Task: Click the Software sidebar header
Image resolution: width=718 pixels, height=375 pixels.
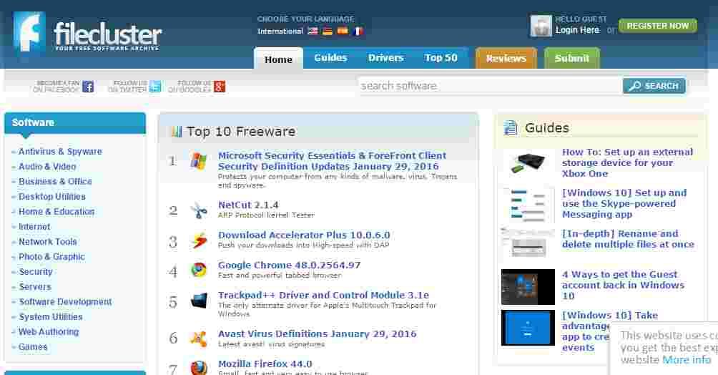Action: point(75,123)
